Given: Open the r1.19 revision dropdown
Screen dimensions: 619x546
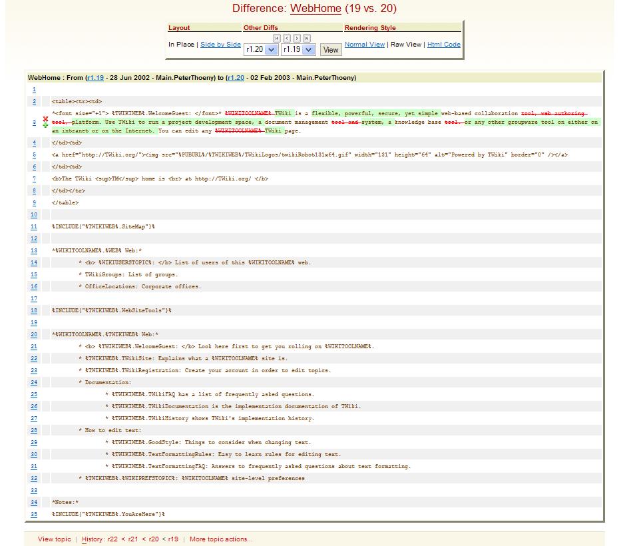Looking at the screenshot, I should pyautogui.click(x=298, y=49).
